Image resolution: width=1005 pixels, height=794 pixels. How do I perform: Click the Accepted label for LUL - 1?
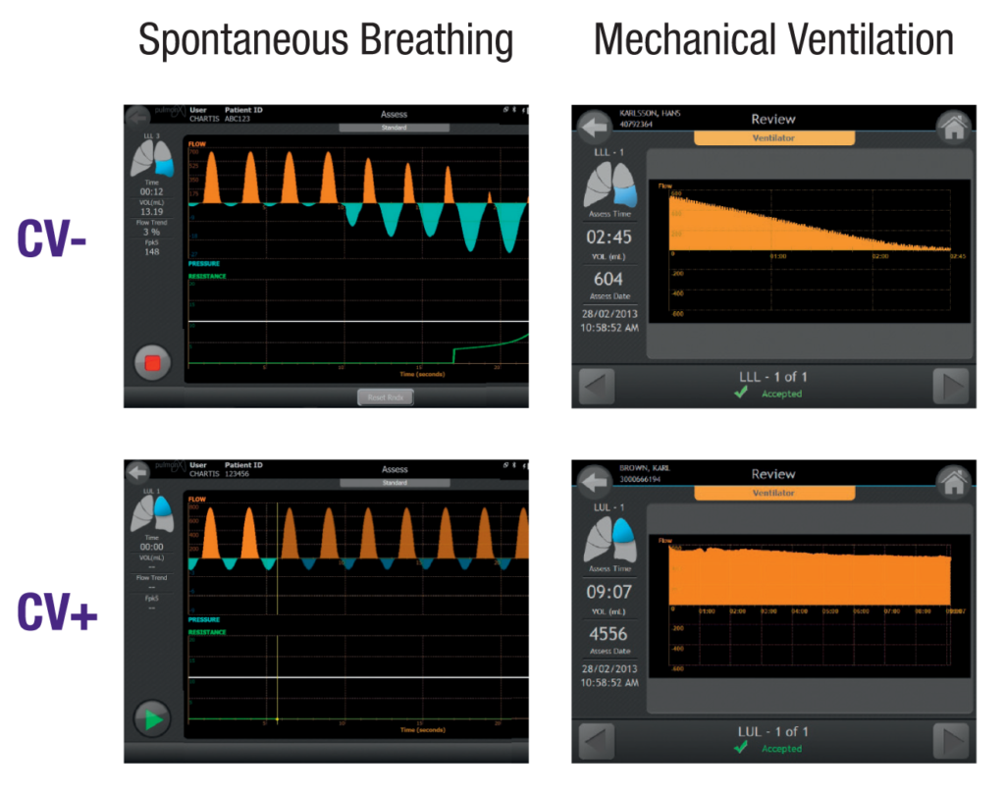click(781, 748)
